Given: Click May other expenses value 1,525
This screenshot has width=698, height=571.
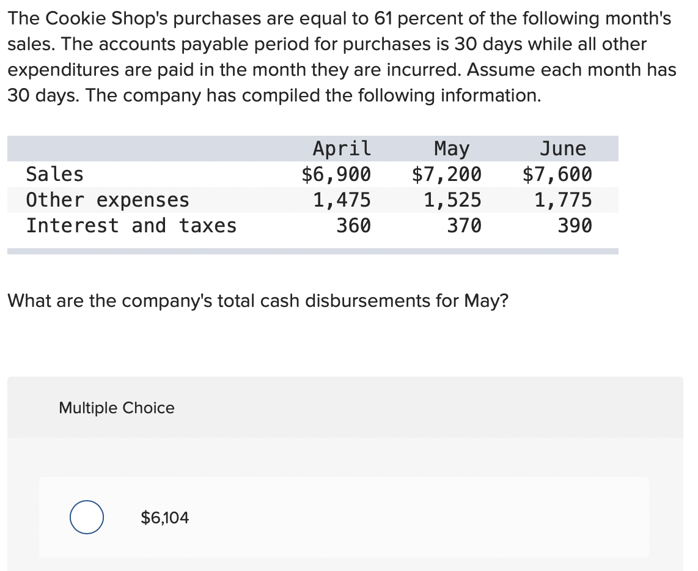Looking at the screenshot, I should [x=452, y=200].
